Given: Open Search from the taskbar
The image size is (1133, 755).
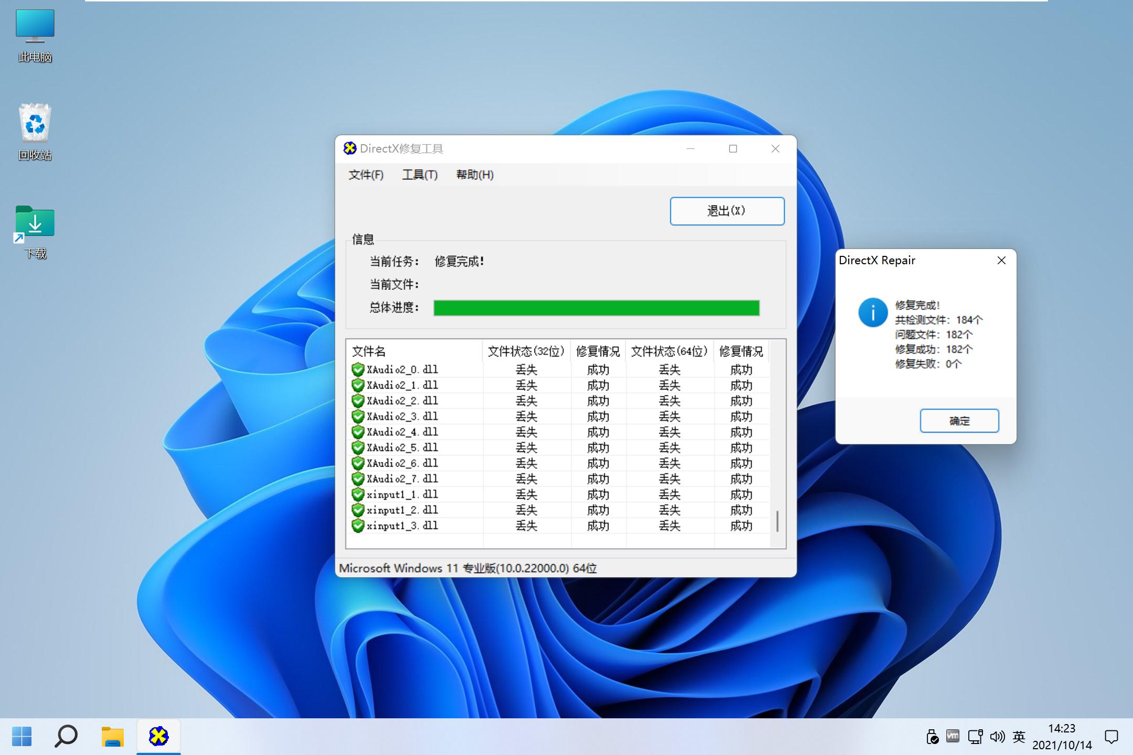Looking at the screenshot, I should pyautogui.click(x=67, y=736).
